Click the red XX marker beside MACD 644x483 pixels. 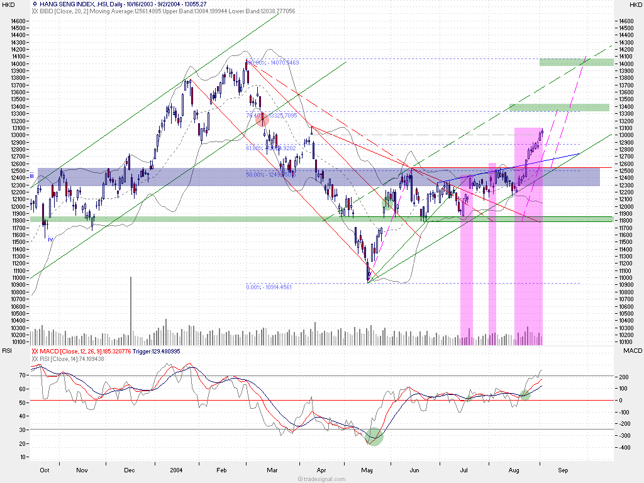pyautogui.click(x=35, y=351)
